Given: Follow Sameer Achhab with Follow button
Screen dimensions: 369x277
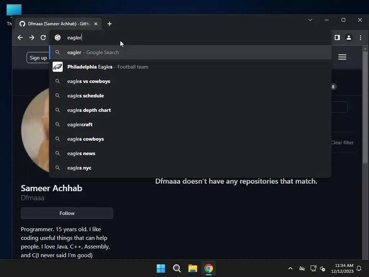Looking at the screenshot, I should 67,213.
